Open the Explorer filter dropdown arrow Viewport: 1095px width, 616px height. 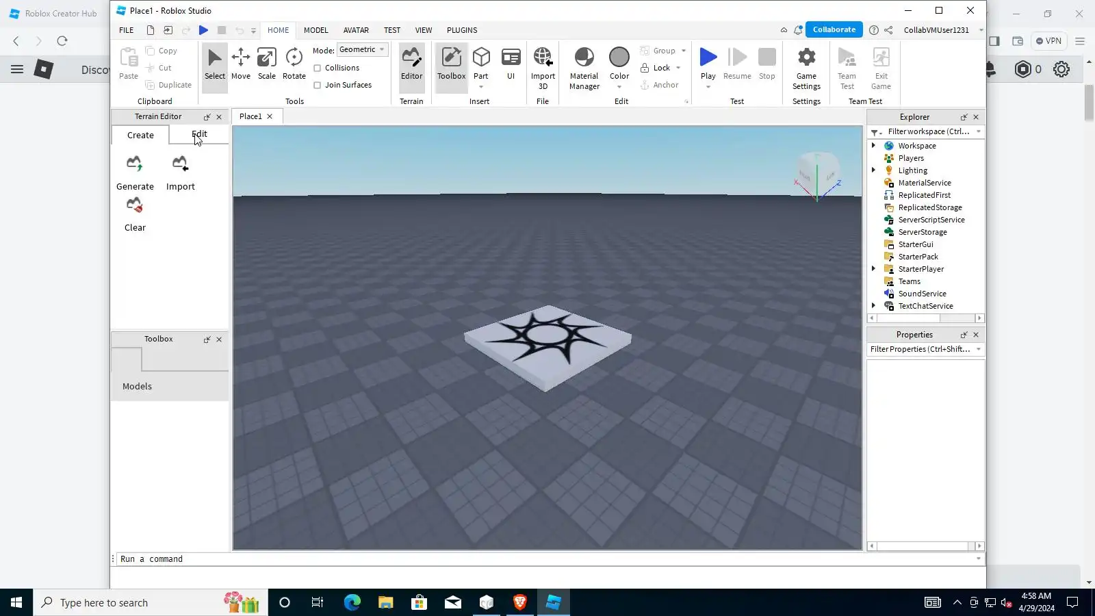coord(979,131)
